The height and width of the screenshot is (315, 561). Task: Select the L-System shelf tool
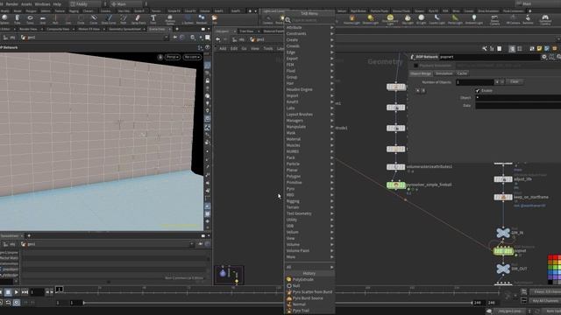(x=188, y=19)
